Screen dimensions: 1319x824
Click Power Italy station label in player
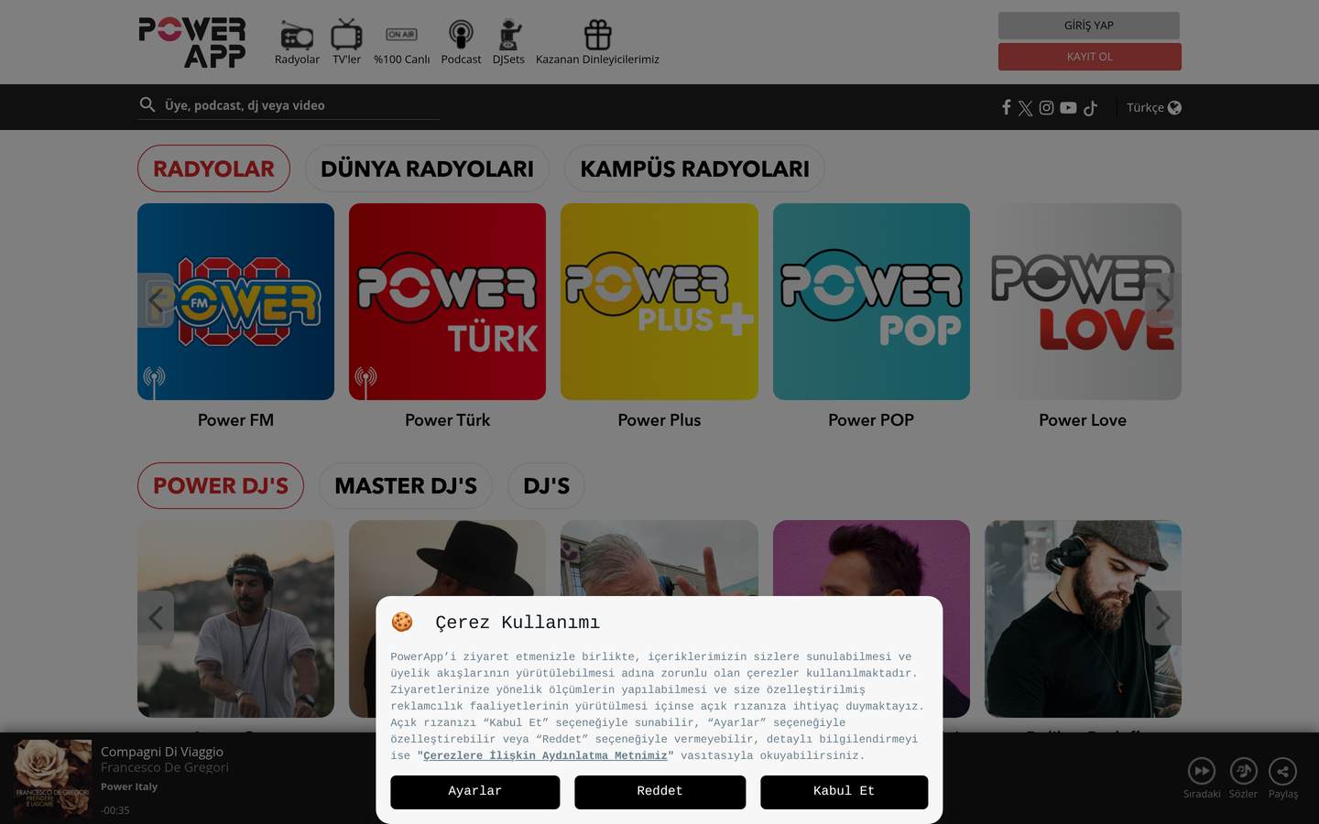(129, 786)
